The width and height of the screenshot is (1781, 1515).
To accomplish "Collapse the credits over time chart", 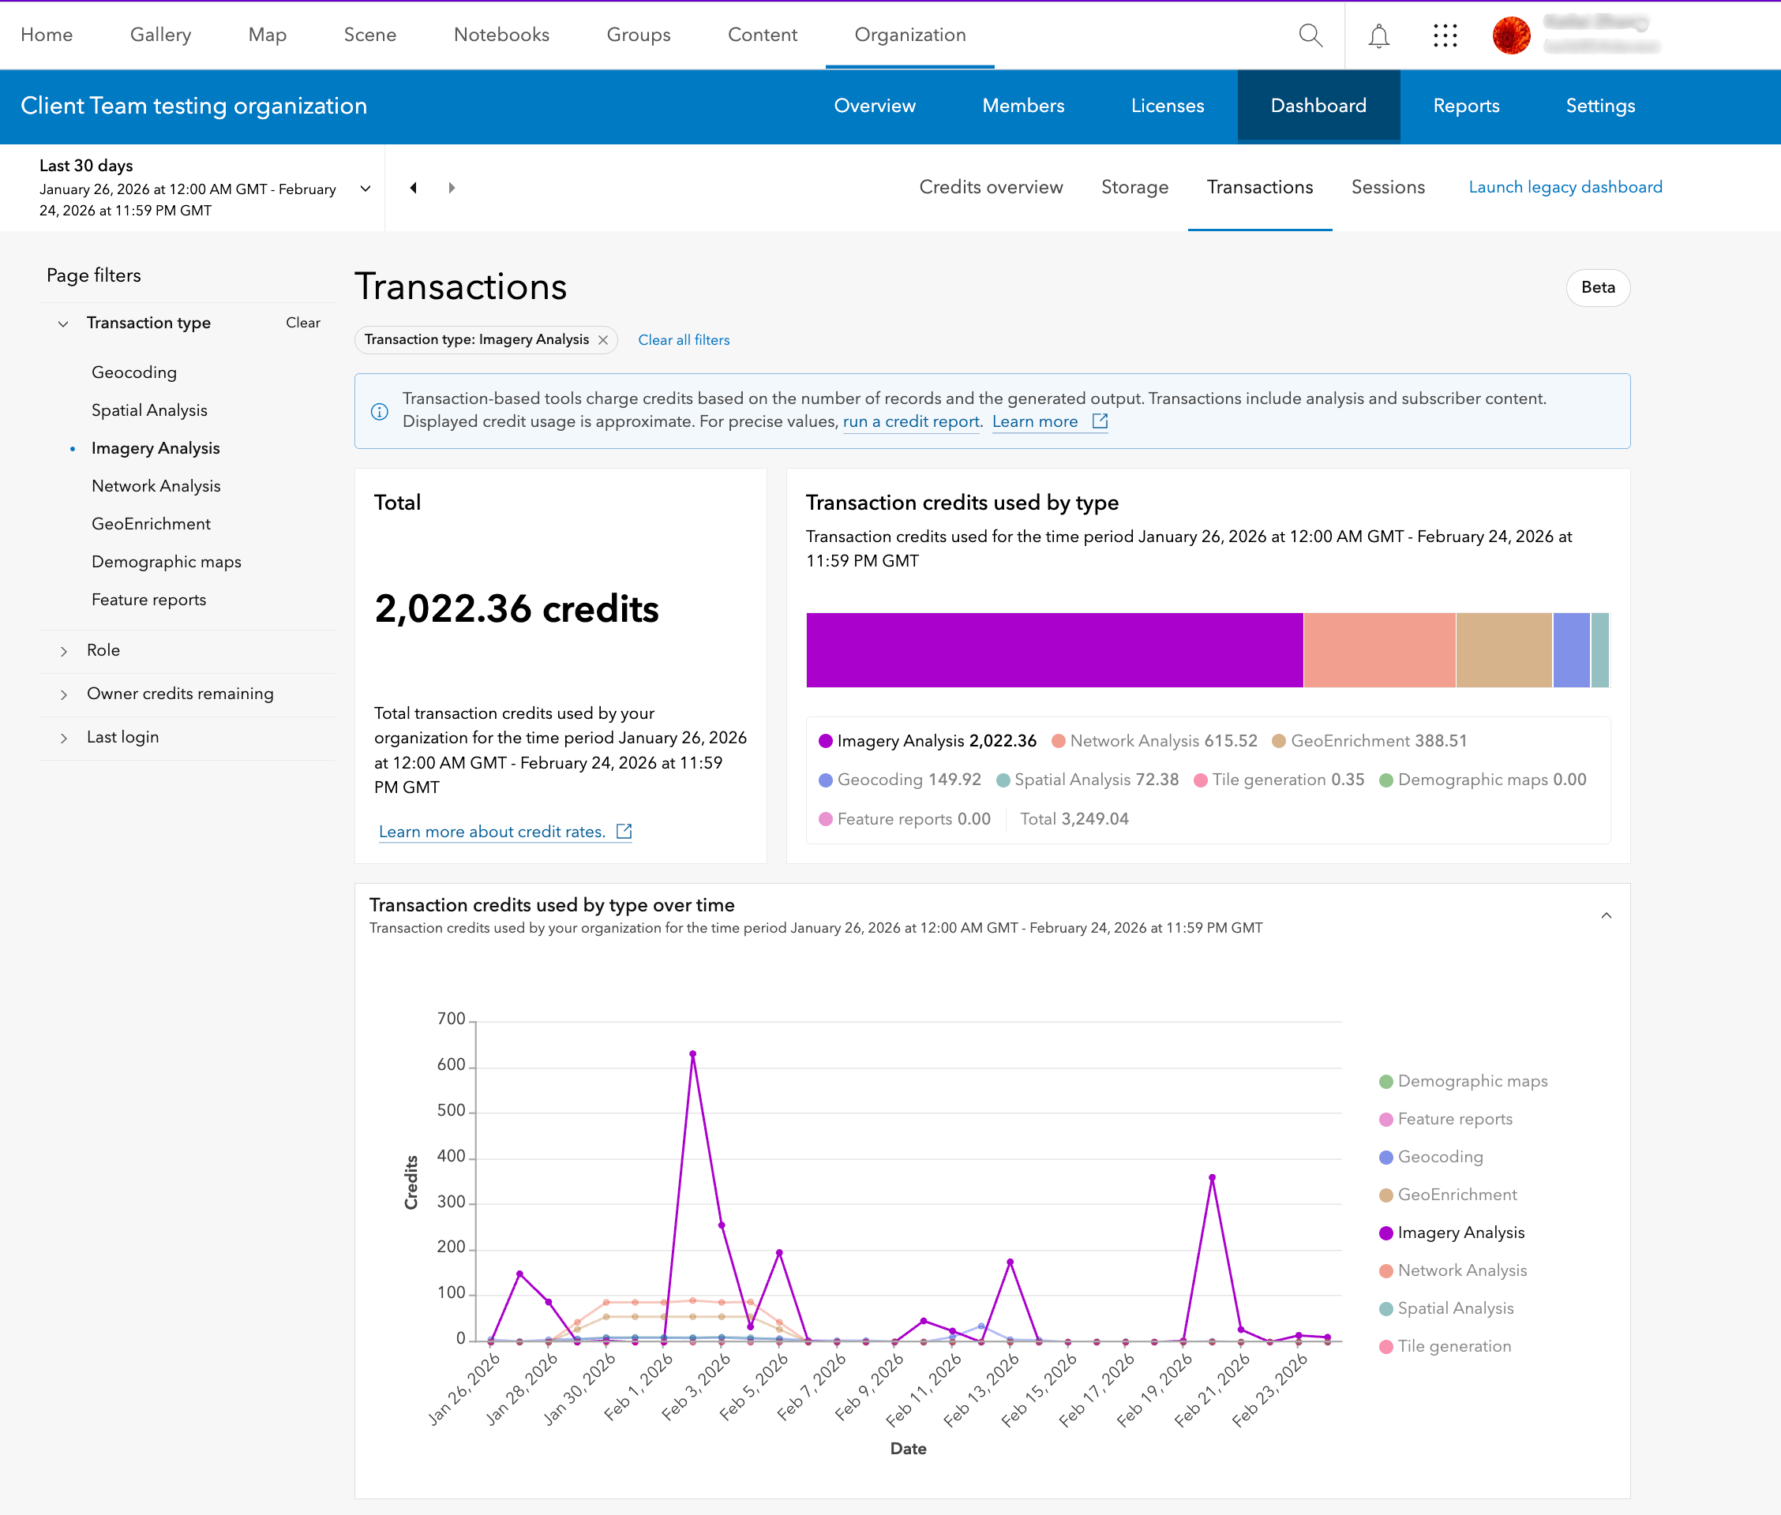I will coord(1606,915).
